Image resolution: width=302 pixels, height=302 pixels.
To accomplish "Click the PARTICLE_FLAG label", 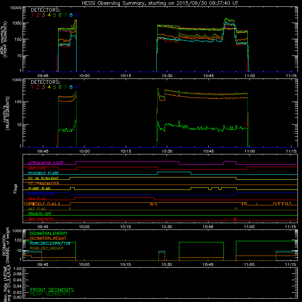I will (42, 204).
